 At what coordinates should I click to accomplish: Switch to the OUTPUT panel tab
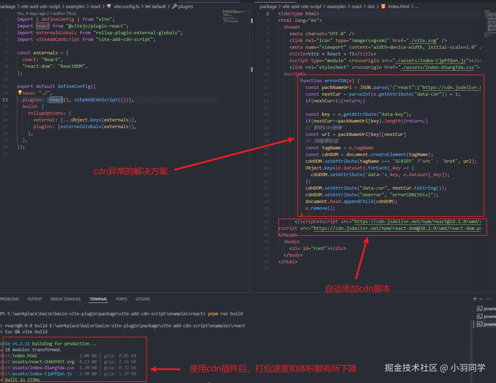point(35,299)
